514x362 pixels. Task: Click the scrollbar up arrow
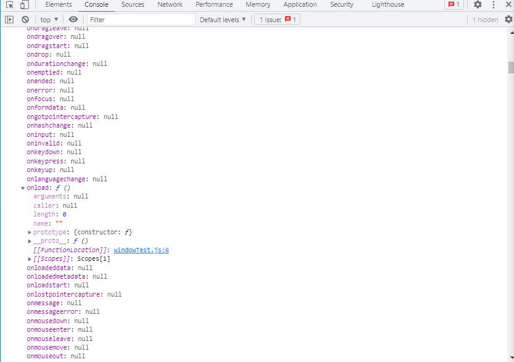(511, 33)
